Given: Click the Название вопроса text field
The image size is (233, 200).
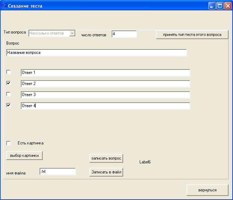Looking at the screenshot, I should point(96,53).
